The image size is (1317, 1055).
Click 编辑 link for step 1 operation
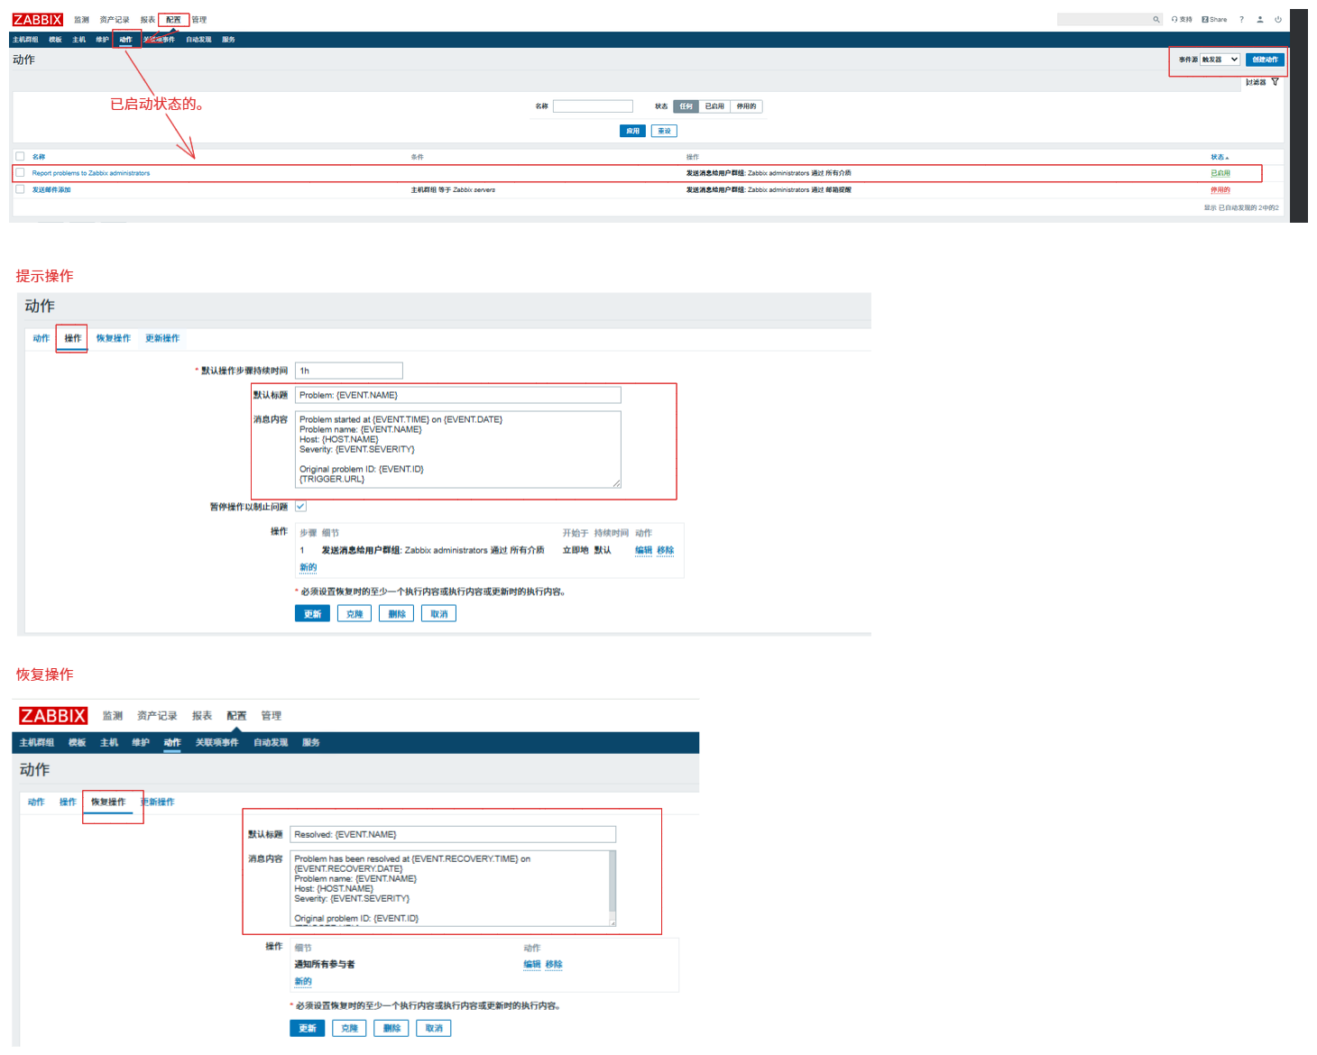point(643,550)
